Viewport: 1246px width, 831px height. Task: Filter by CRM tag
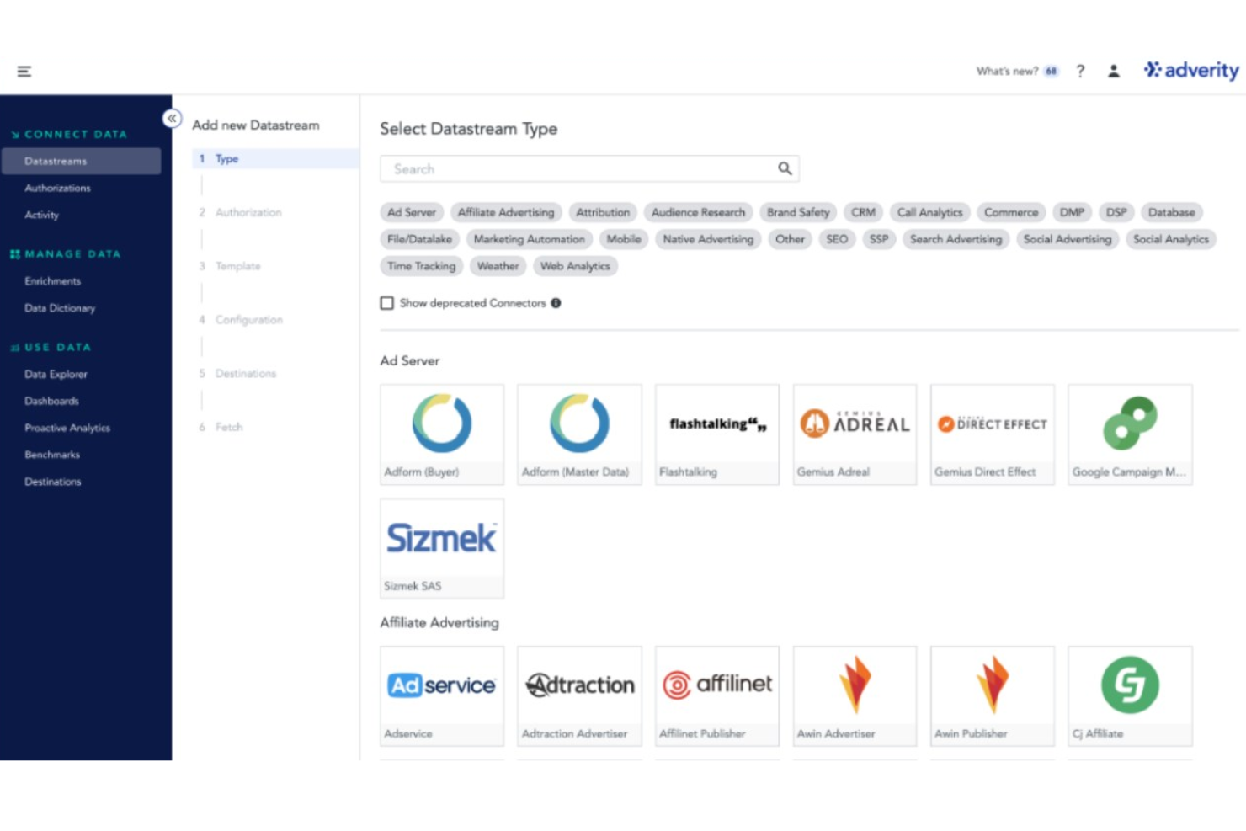point(863,212)
